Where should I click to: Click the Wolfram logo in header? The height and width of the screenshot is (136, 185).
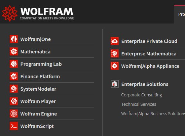(38, 13)
